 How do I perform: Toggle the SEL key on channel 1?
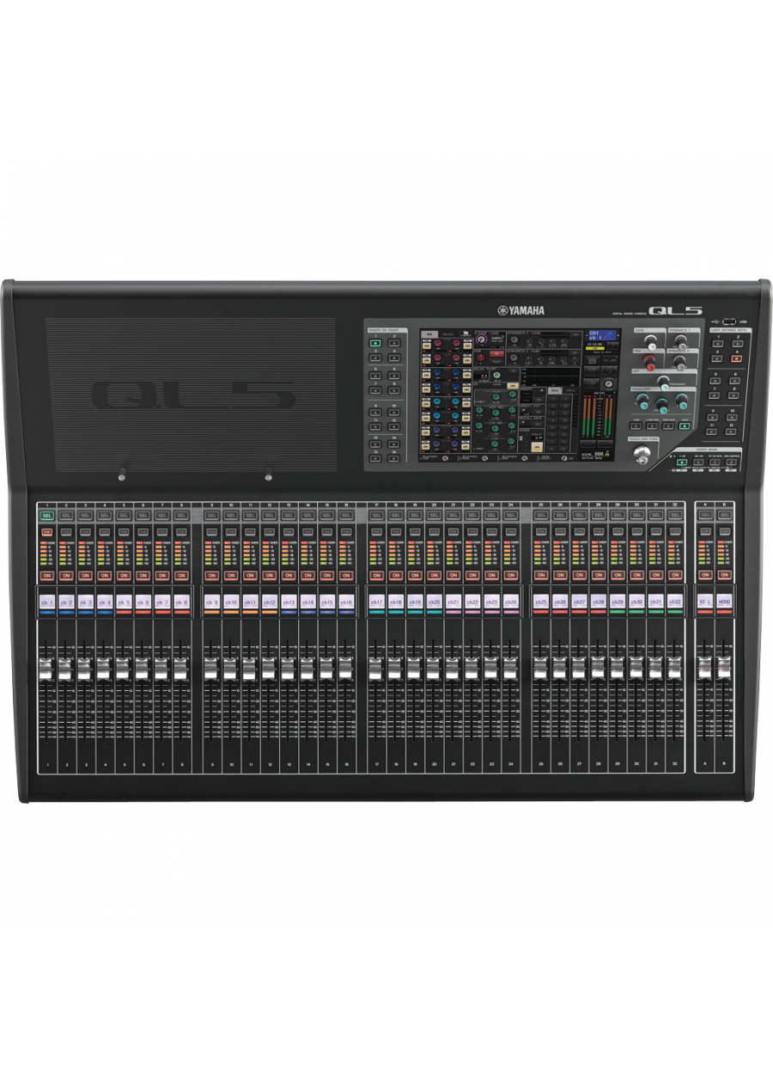click(x=46, y=515)
